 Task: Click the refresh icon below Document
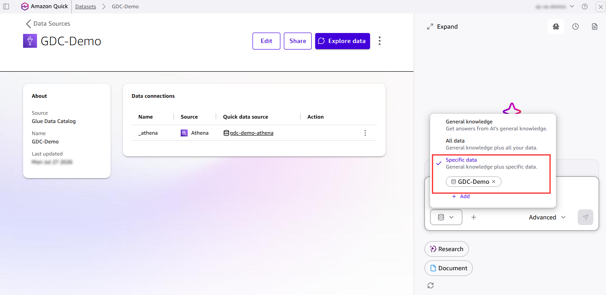coord(431,285)
